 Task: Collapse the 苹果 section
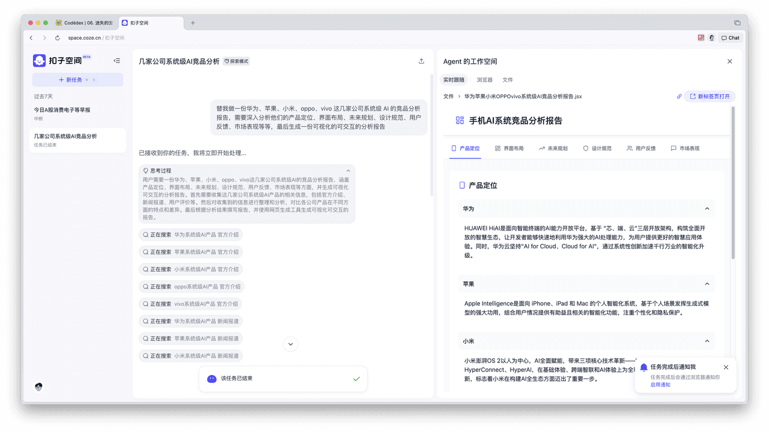point(707,284)
